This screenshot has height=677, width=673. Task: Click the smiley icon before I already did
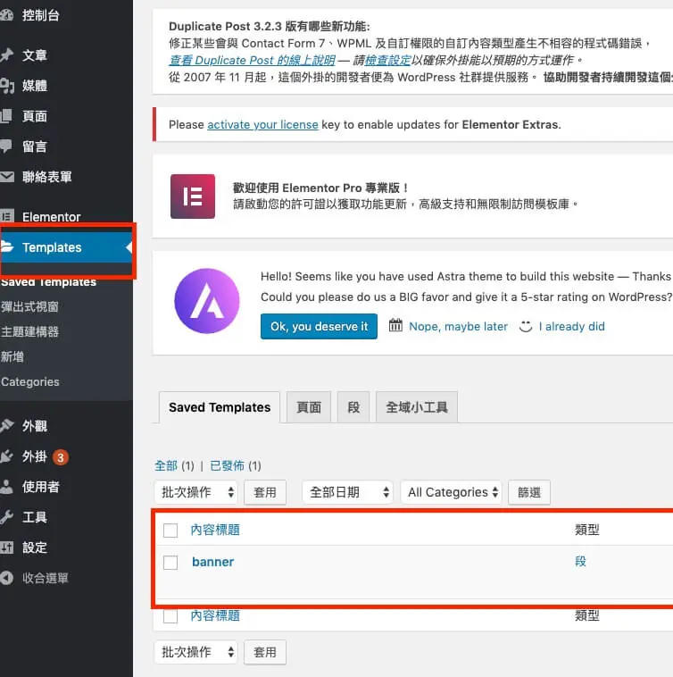(x=526, y=326)
